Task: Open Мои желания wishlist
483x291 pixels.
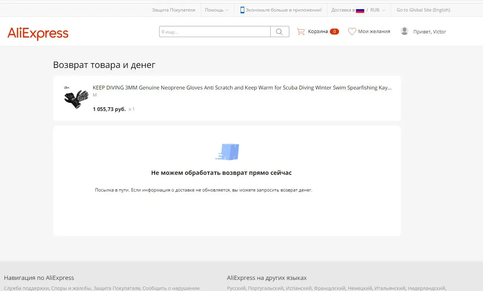Action: pos(374,32)
